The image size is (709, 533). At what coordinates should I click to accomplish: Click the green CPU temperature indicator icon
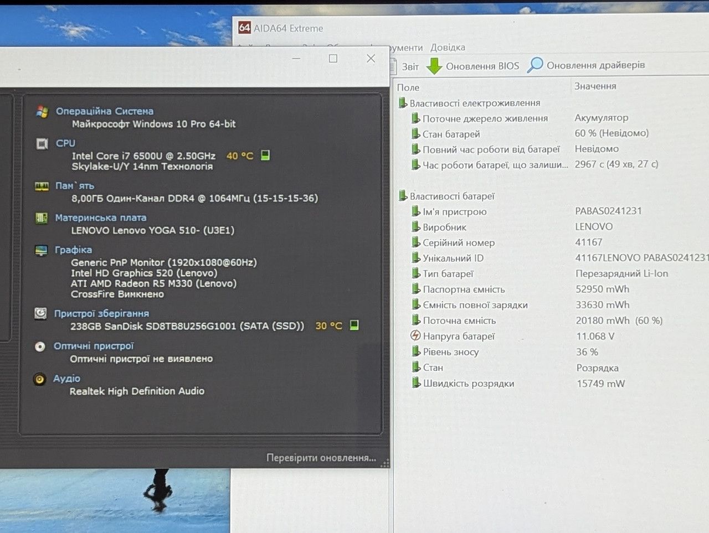(265, 155)
